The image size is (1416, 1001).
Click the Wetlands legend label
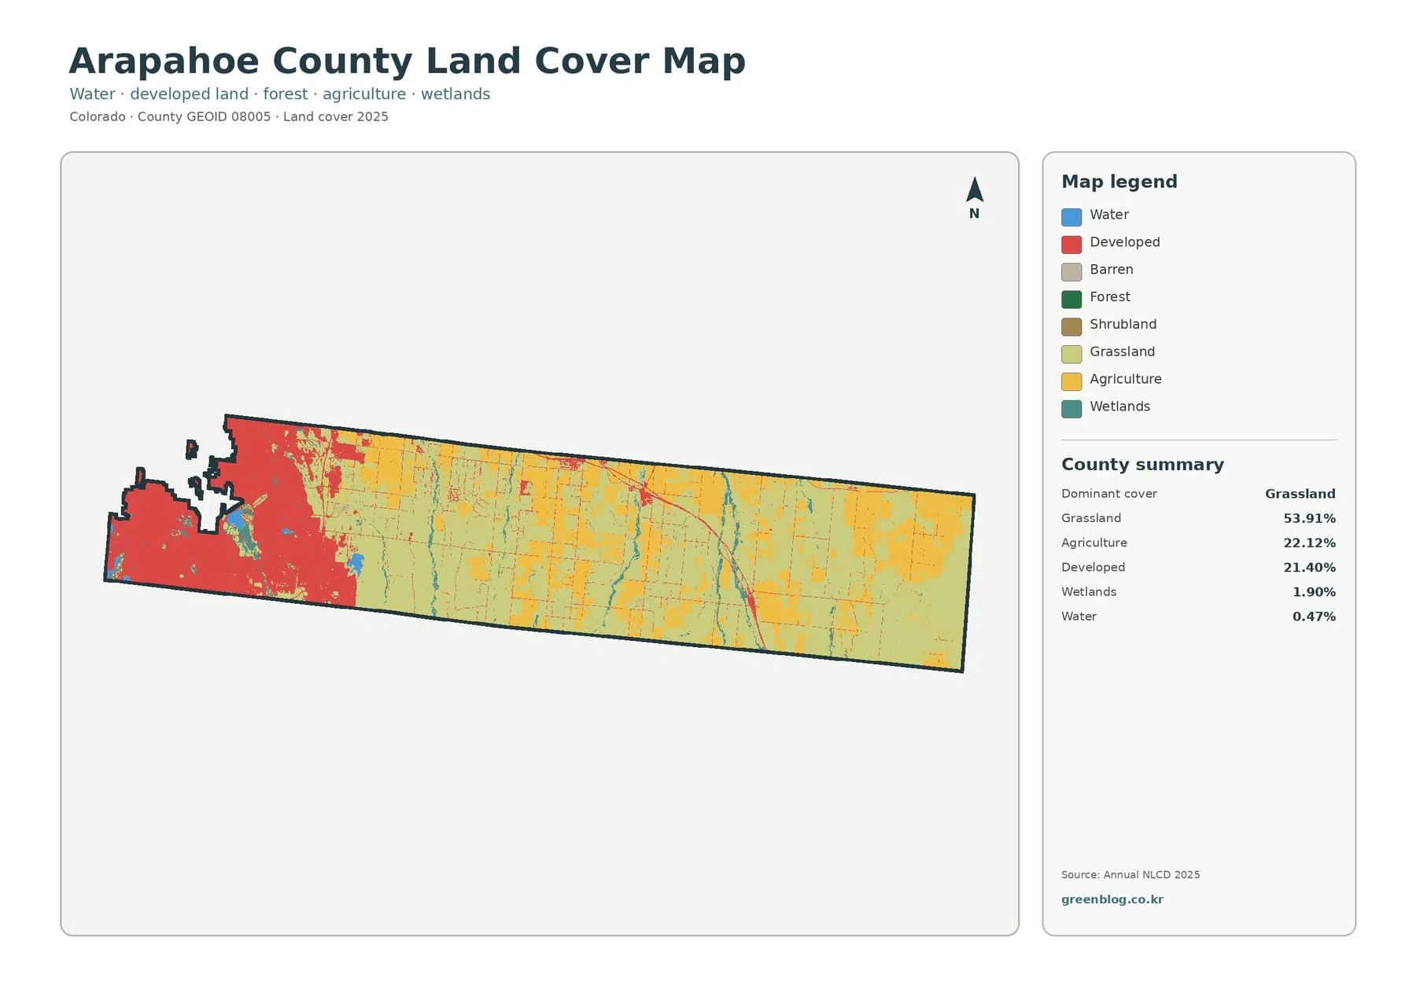point(1120,407)
